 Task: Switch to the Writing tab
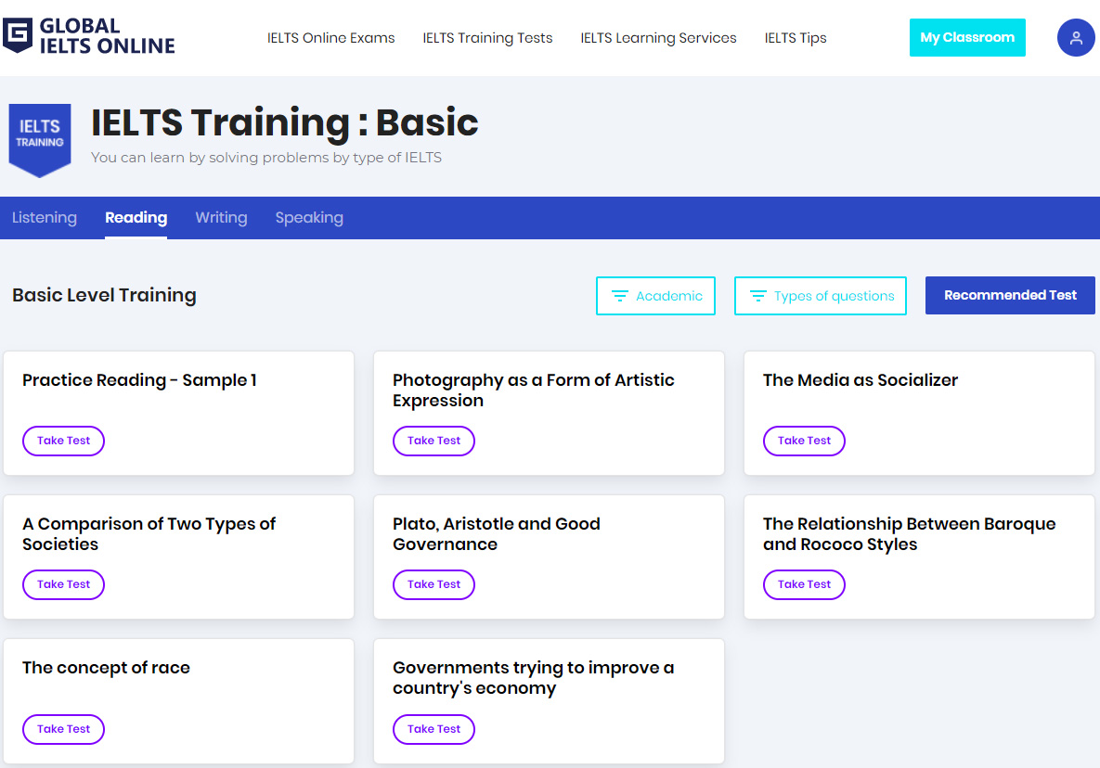tap(221, 218)
